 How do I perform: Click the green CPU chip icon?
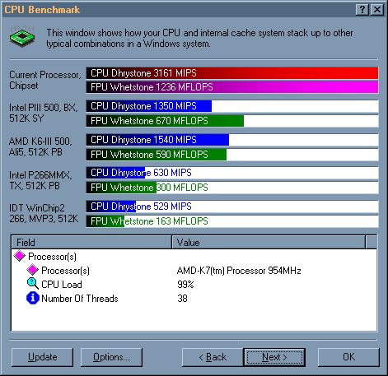22,37
